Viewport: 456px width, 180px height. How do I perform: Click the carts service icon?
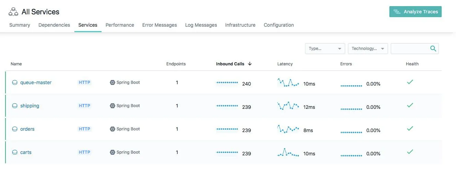coord(15,152)
